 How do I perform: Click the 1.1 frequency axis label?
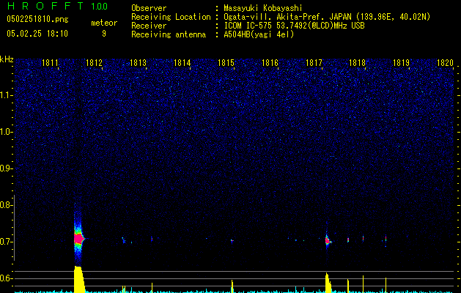(7, 95)
